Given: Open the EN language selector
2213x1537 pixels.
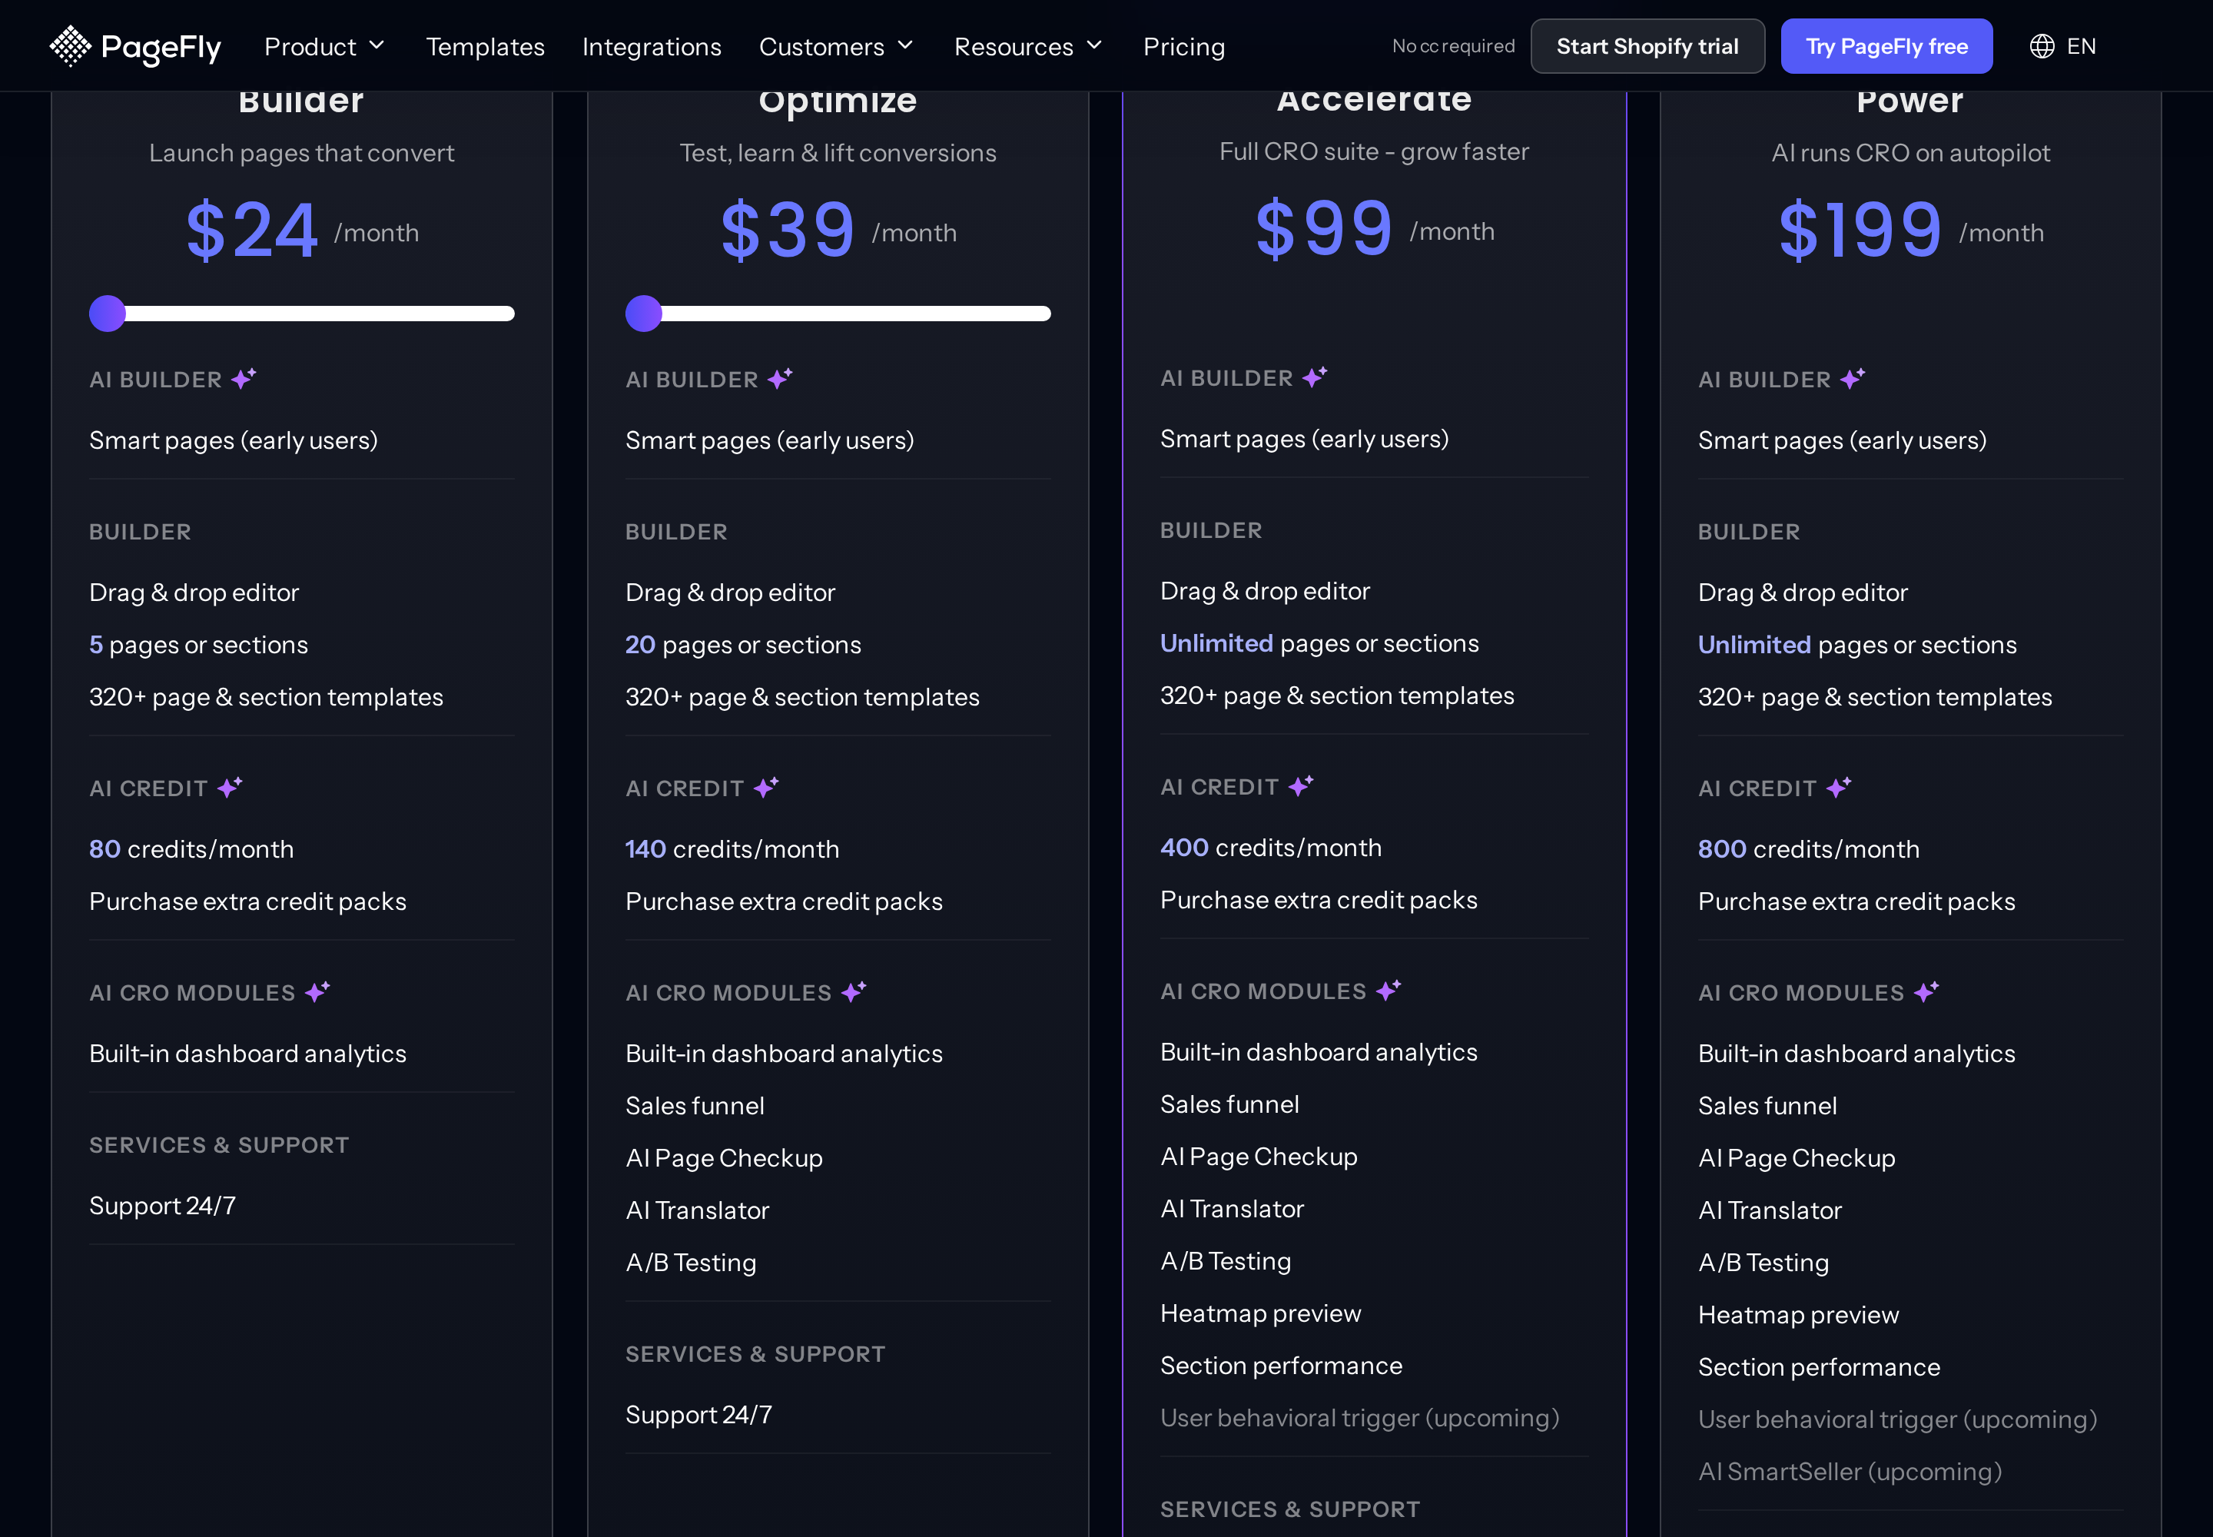Looking at the screenshot, I should [2062, 46].
